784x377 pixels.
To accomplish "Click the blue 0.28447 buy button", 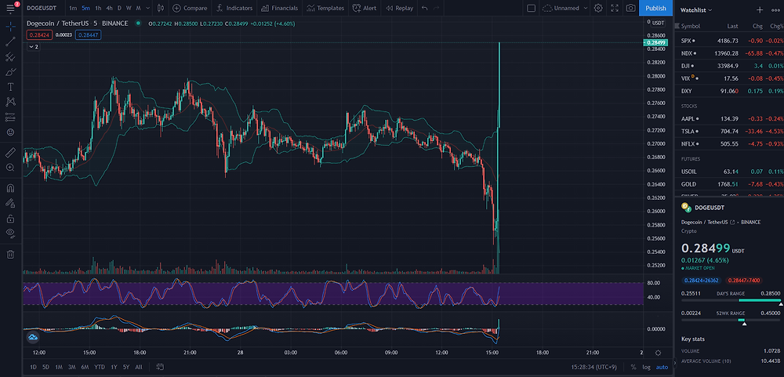I will coord(88,35).
